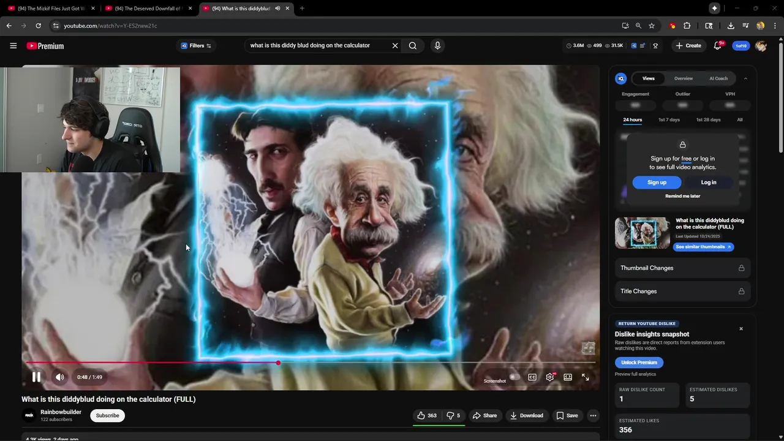Click the Unlock Premium button
This screenshot has height=441, width=784.
tap(639, 363)
